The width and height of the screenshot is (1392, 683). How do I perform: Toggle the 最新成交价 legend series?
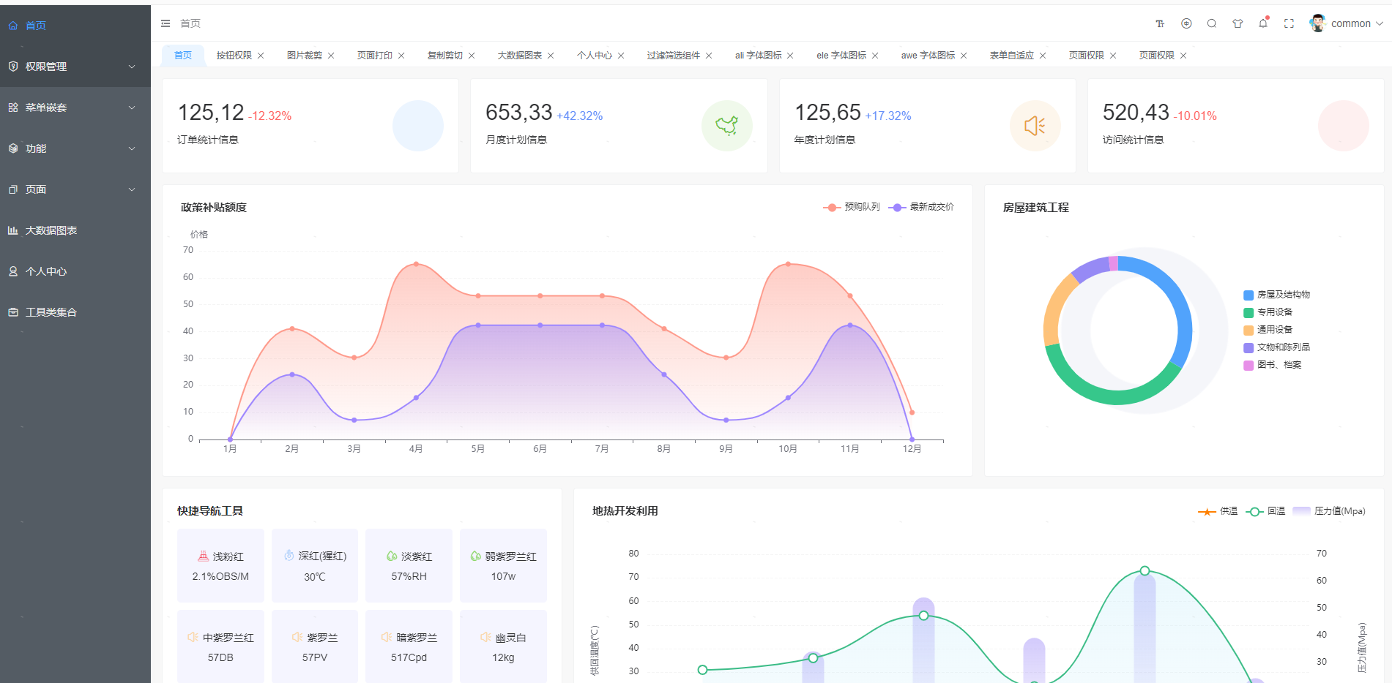[x=921, y=207]
